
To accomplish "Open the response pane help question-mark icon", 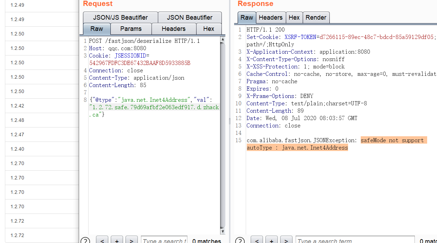I will point(240,241).
